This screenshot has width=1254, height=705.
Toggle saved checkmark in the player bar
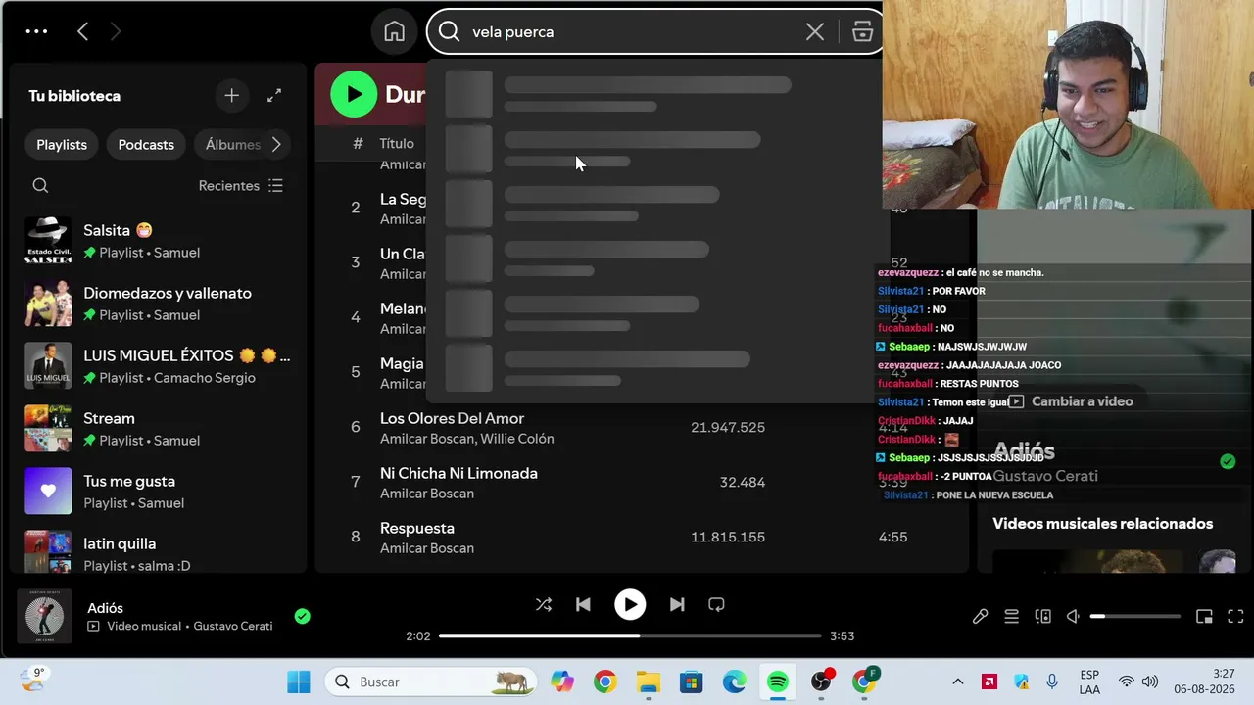point(303,616)
